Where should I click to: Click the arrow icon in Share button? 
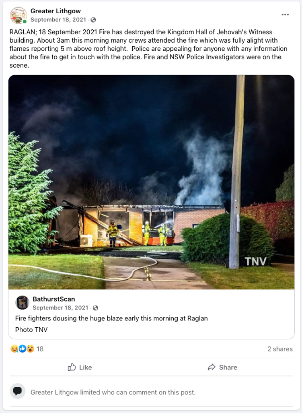[212, 367]
